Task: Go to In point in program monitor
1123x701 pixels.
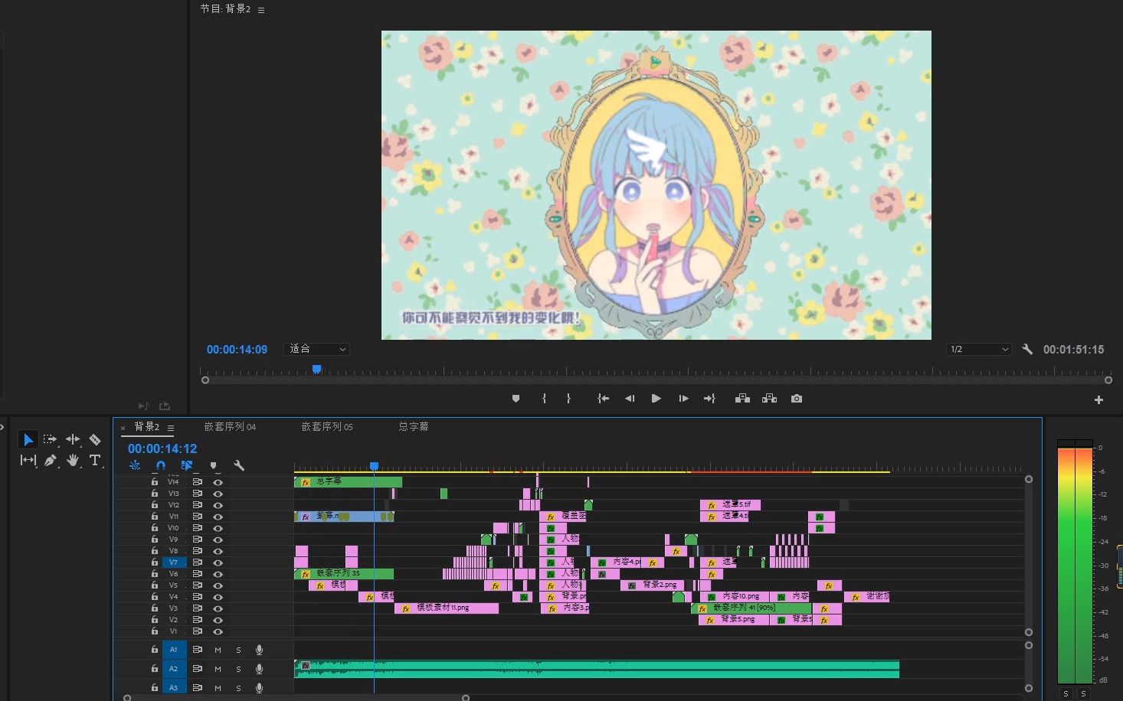Action: coord(604,399)
